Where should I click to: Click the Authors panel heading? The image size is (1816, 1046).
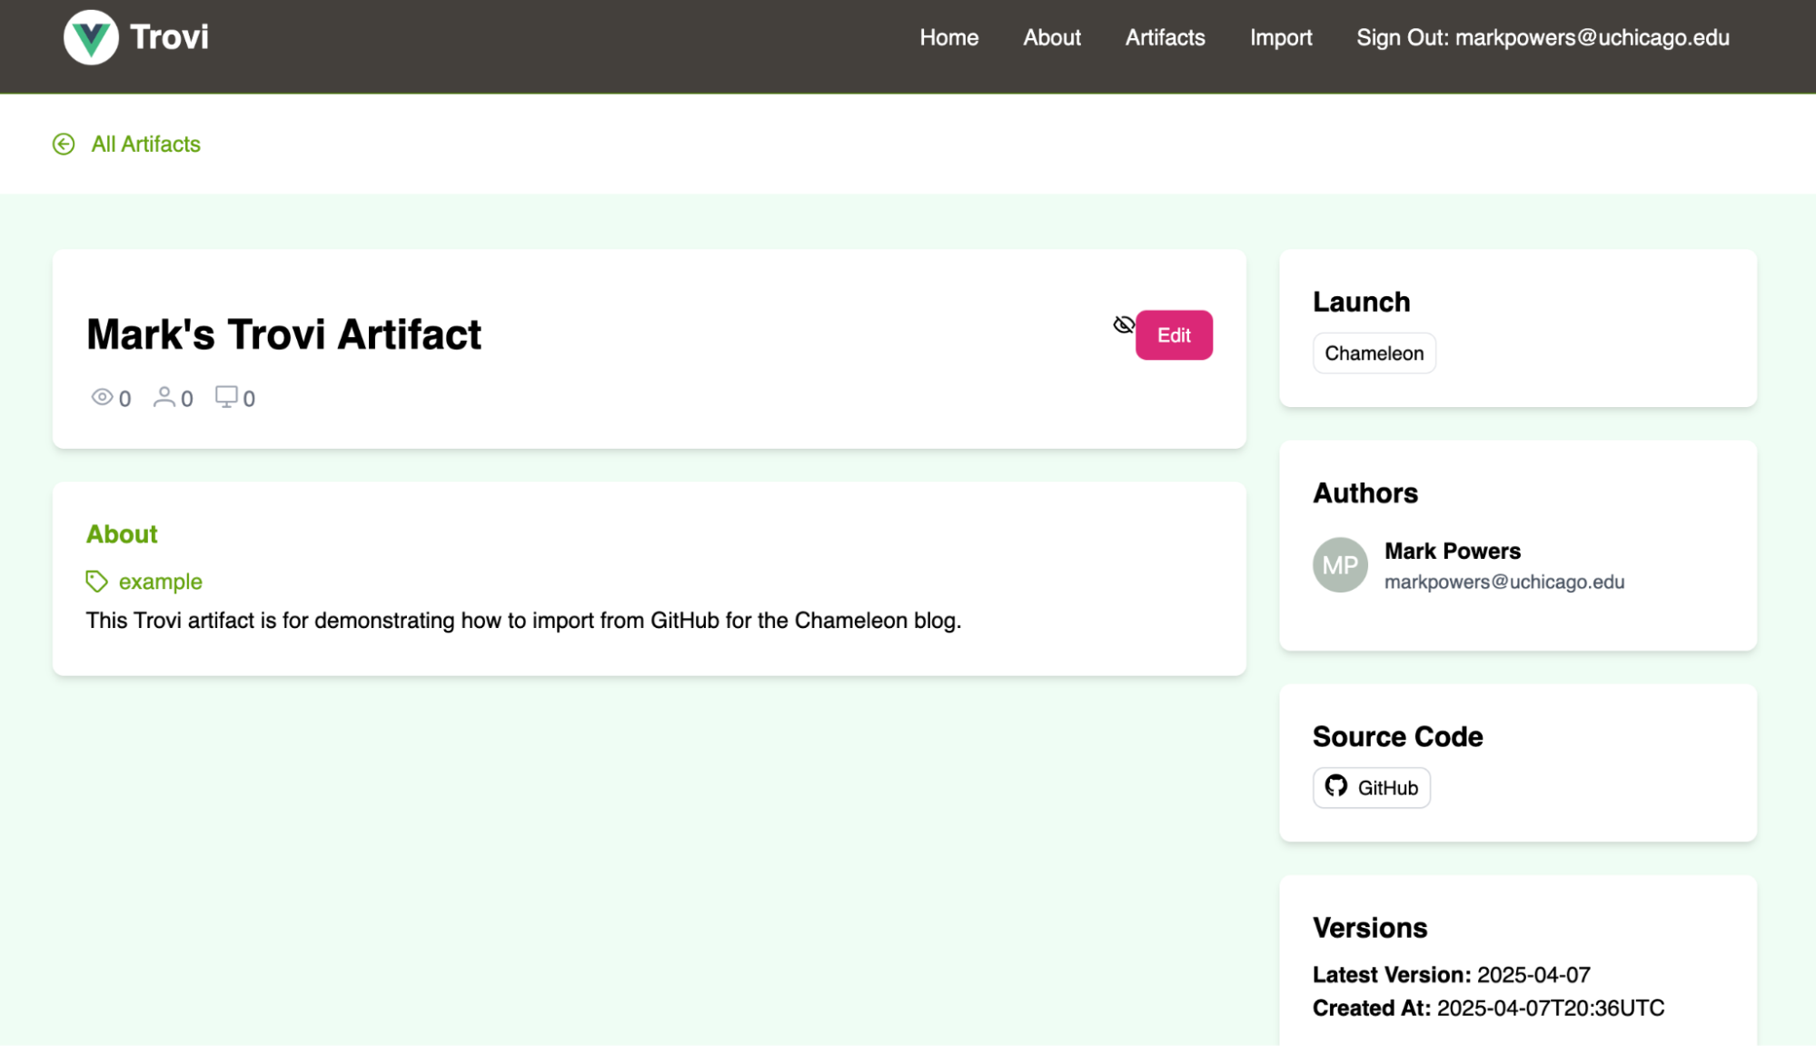pos(1364,493)
